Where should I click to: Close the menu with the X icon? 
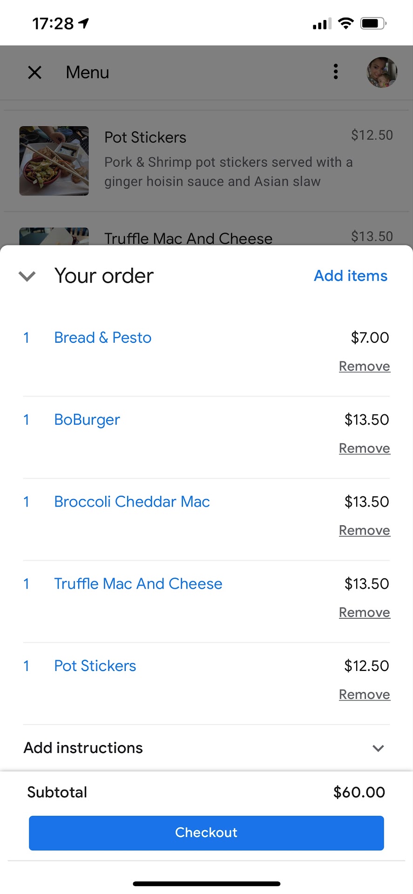click(x=35, y=73)
